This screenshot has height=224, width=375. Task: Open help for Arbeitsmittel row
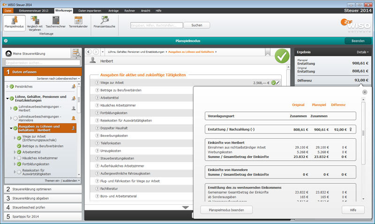97,98
